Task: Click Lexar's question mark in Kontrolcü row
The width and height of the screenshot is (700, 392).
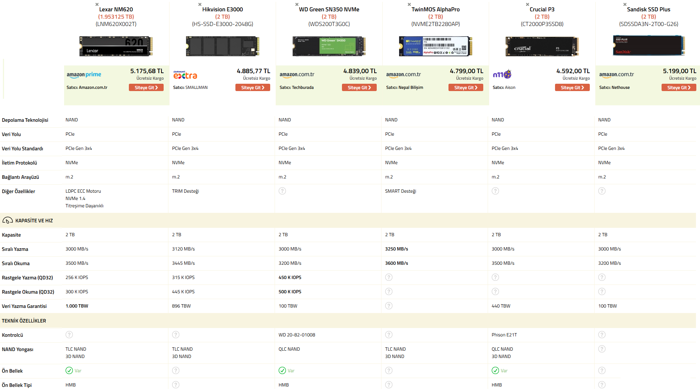Action: 69,335
